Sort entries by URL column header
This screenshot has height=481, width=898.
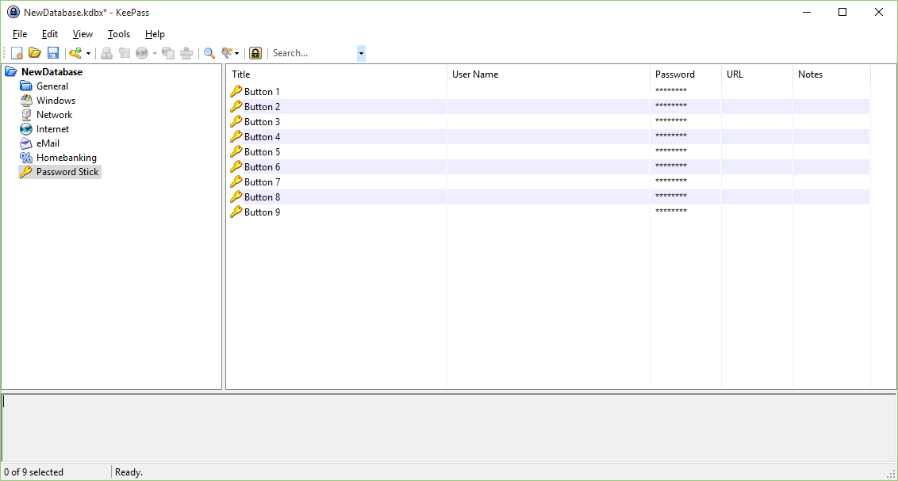point(758,74)
